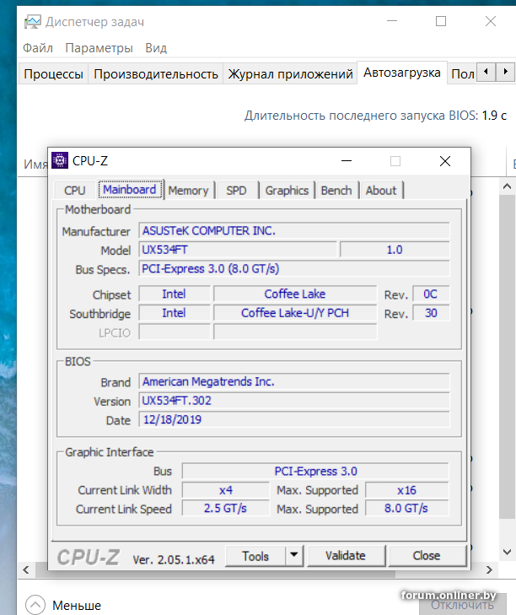516x615 pixels.
Task: Open the Memory tab in CPU-Z
Action: (x=189, y=191)
